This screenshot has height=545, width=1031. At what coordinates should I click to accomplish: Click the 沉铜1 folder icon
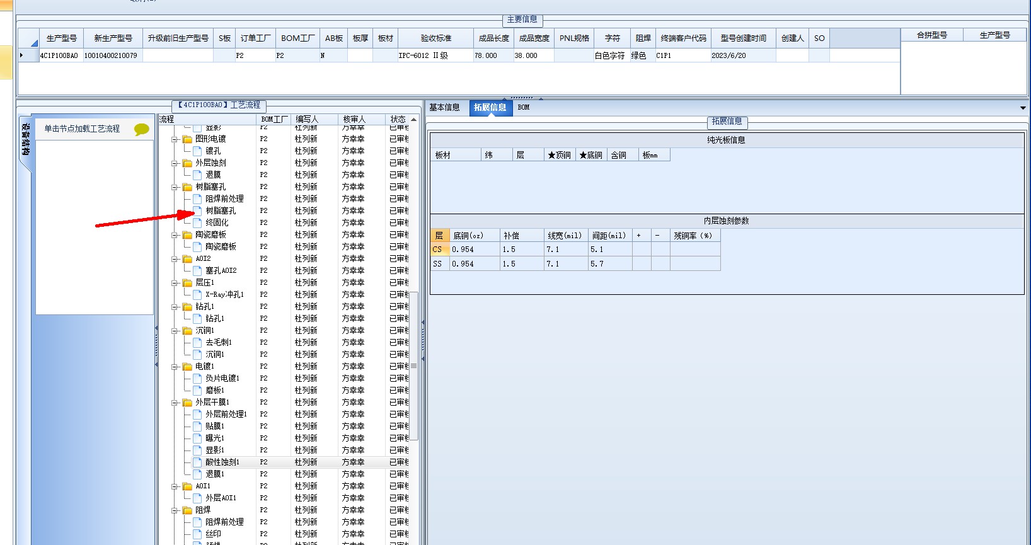point(187,331)
